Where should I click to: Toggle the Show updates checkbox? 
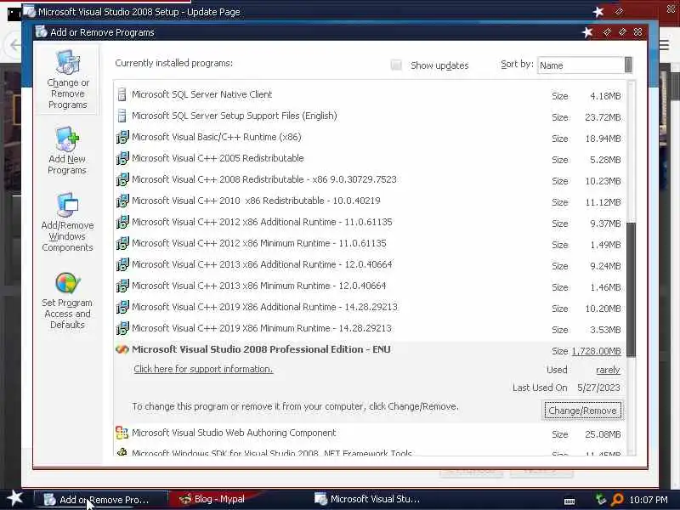pos(396,65)
